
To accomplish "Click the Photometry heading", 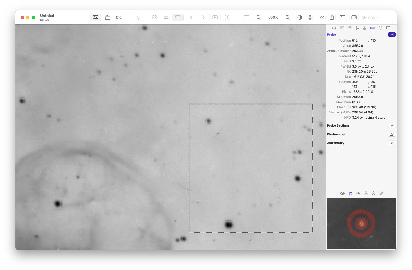I will pyautogui.click(x=336, y=134).
